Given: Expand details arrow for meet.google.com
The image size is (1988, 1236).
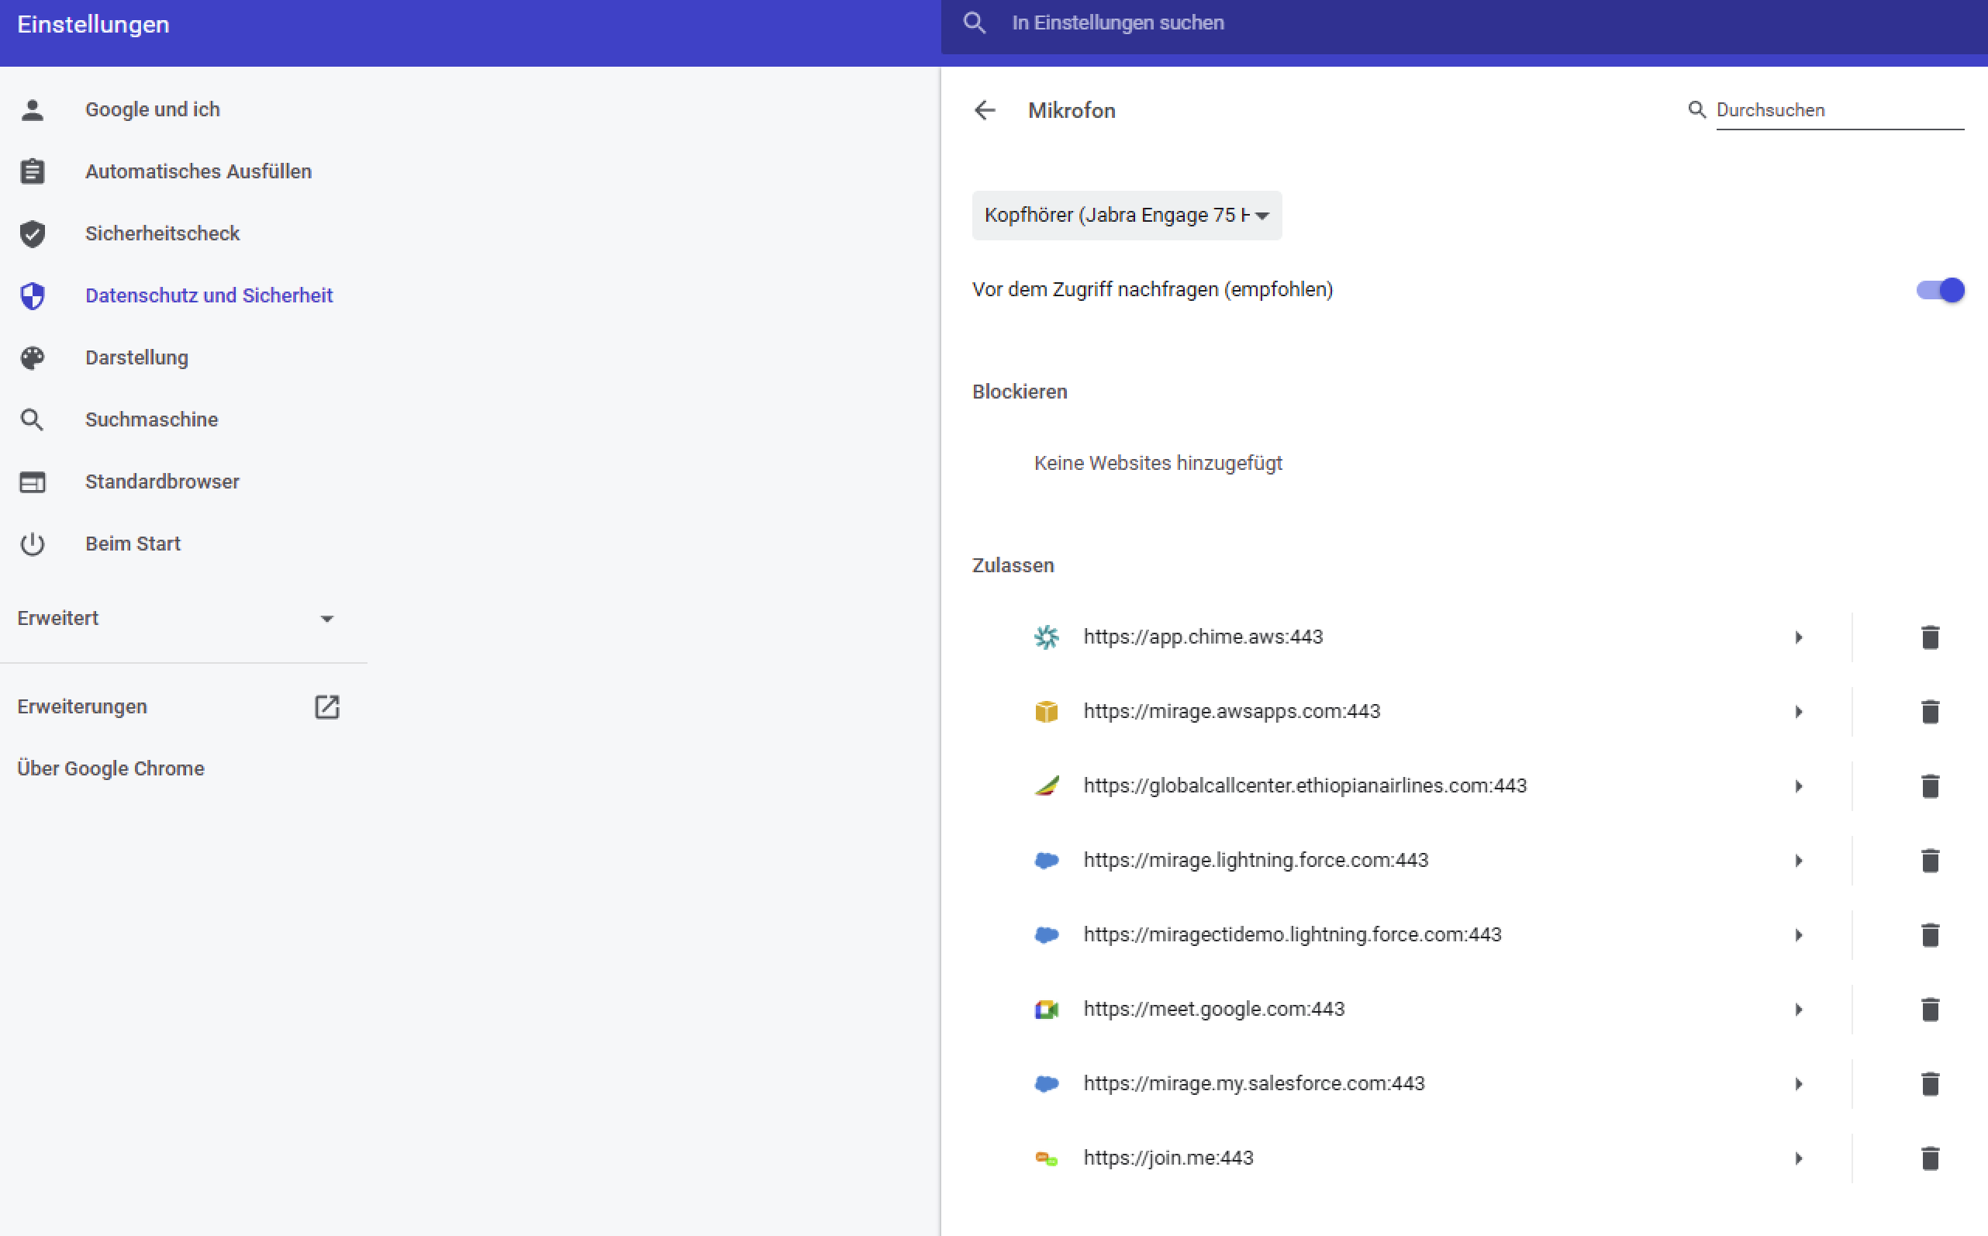Looking at the screenshot, I should tap(1798, 1009).
